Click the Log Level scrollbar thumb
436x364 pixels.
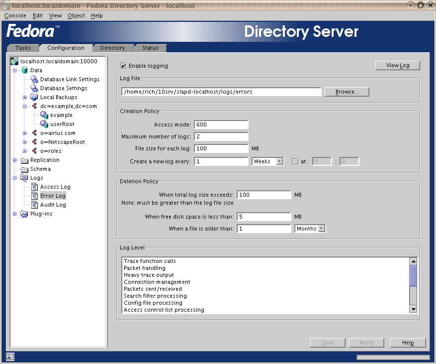(413, 276)
